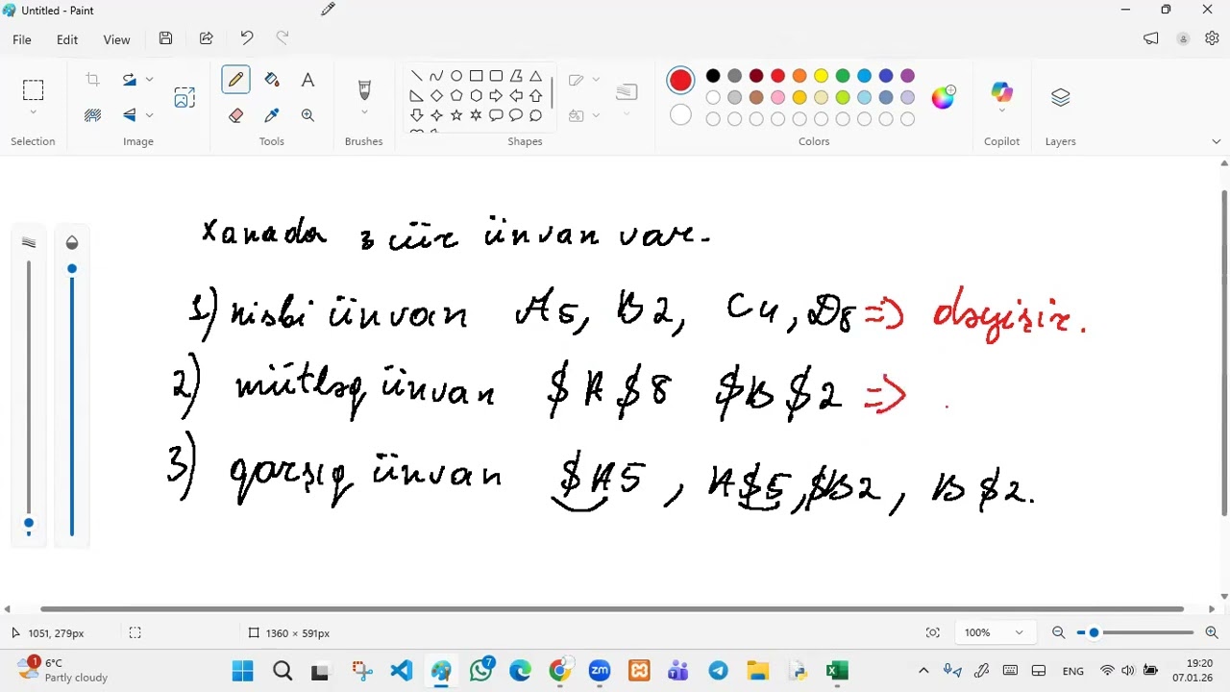Open Paint settings gear
The width and height of the screenshot is (1230, 692).
tap(1212, 38)
